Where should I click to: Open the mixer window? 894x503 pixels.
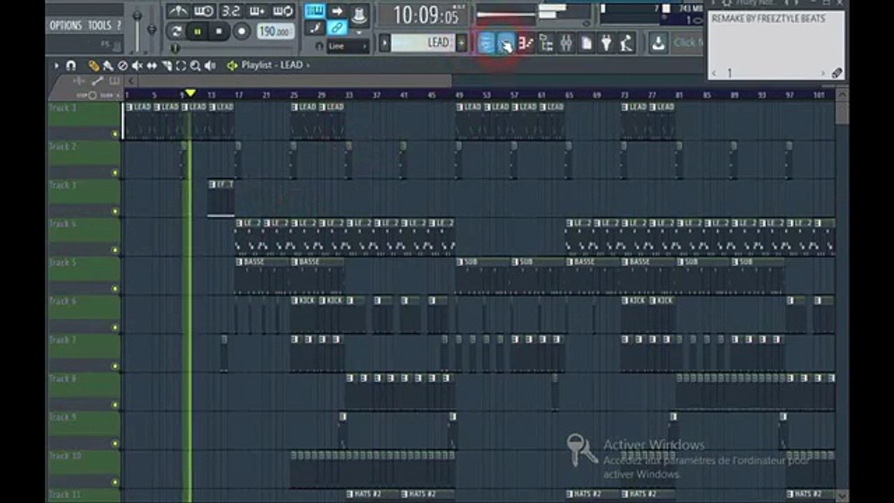566,43
